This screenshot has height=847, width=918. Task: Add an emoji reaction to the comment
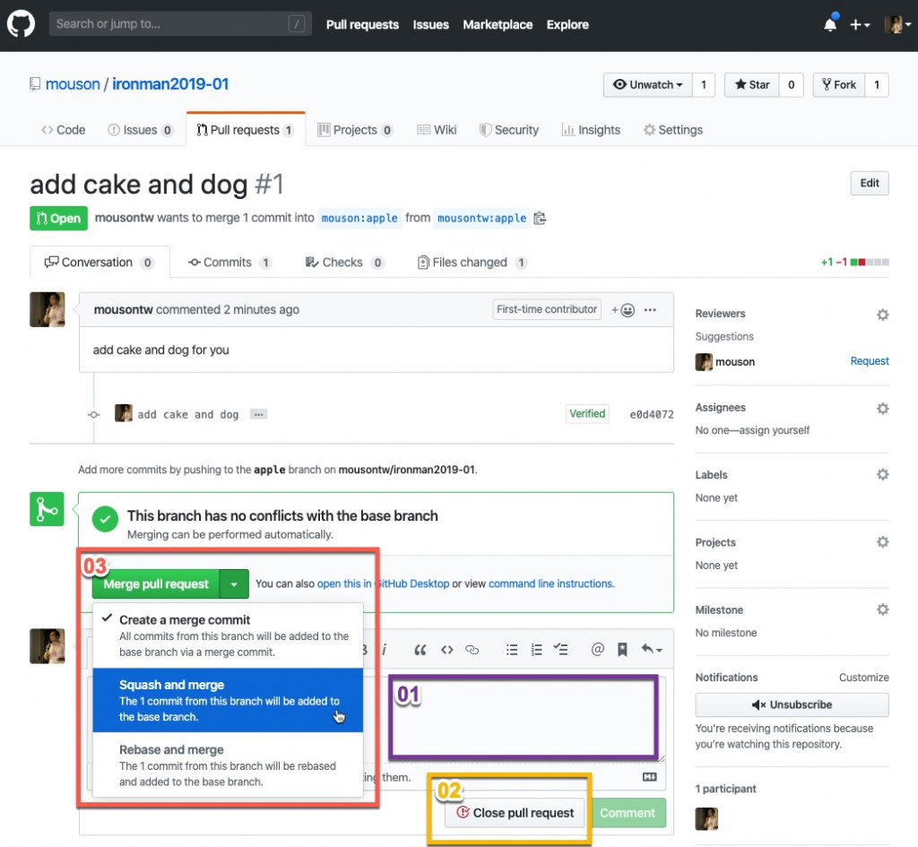(623, 309)
